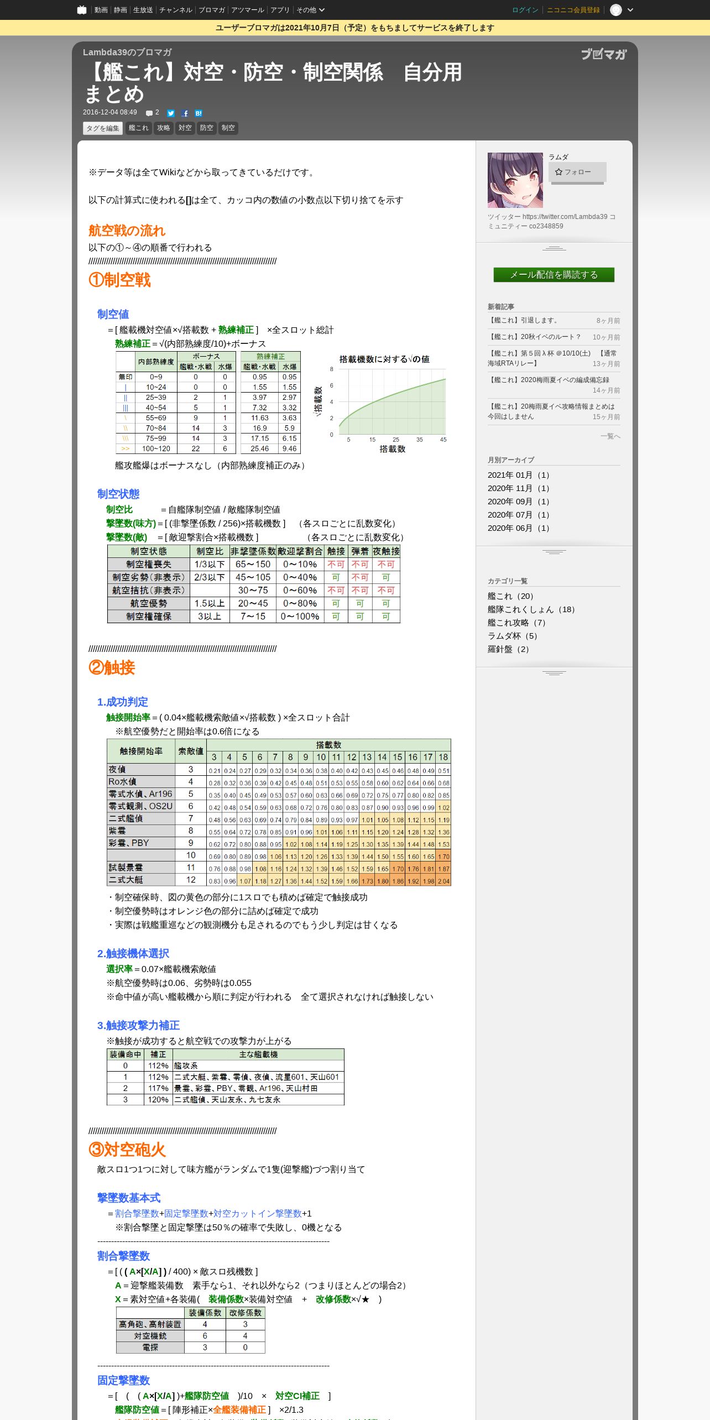
Task: Open 動画 in top navigation
Action: click(x=101, y=10)
